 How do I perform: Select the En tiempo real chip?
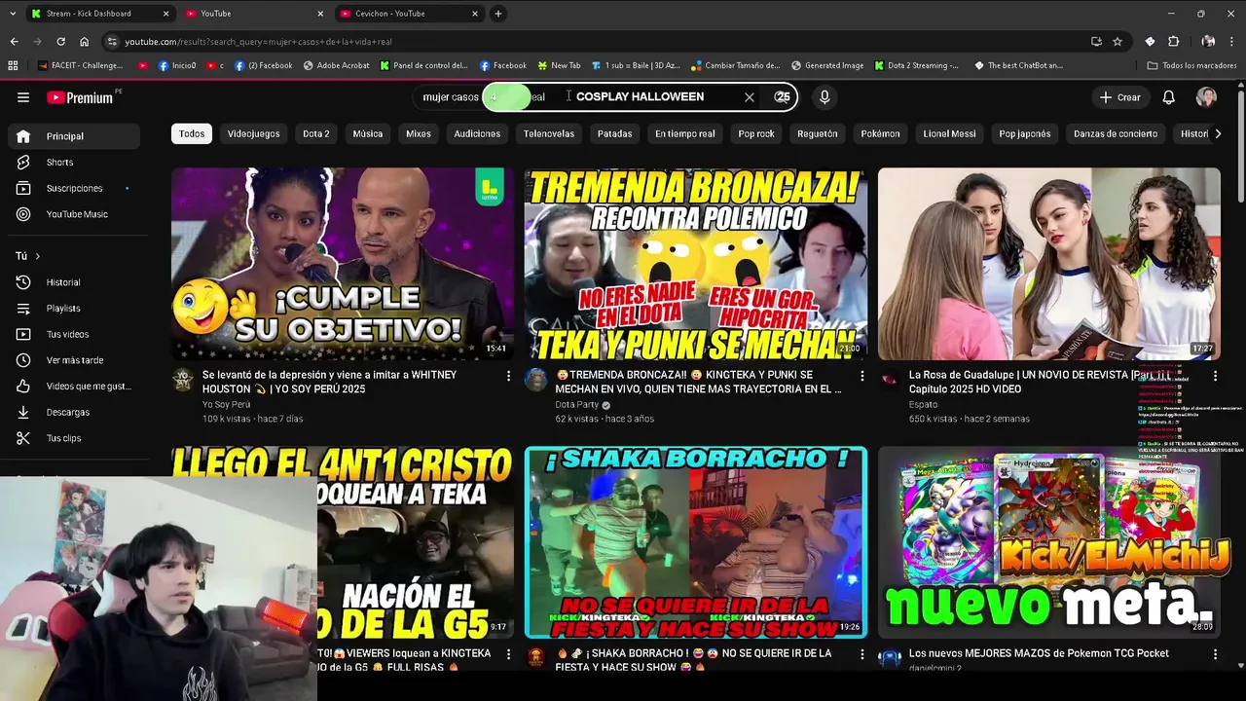(x=684, y=133)
